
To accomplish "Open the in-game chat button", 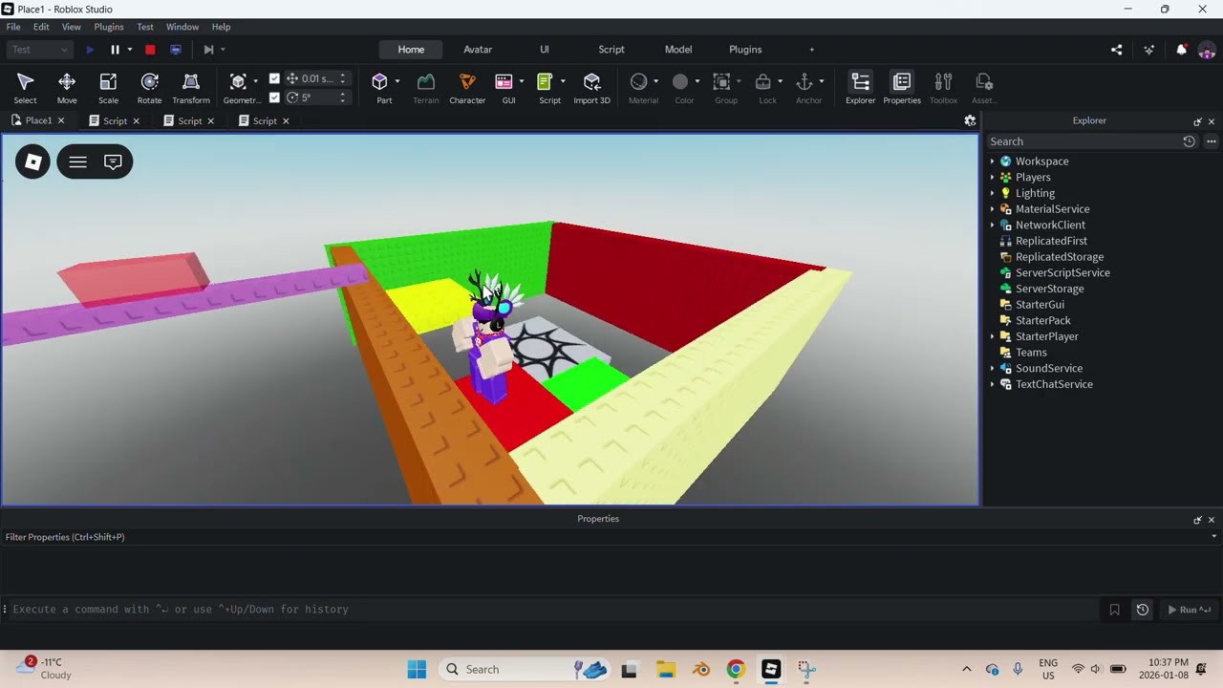I will point(113,162).
